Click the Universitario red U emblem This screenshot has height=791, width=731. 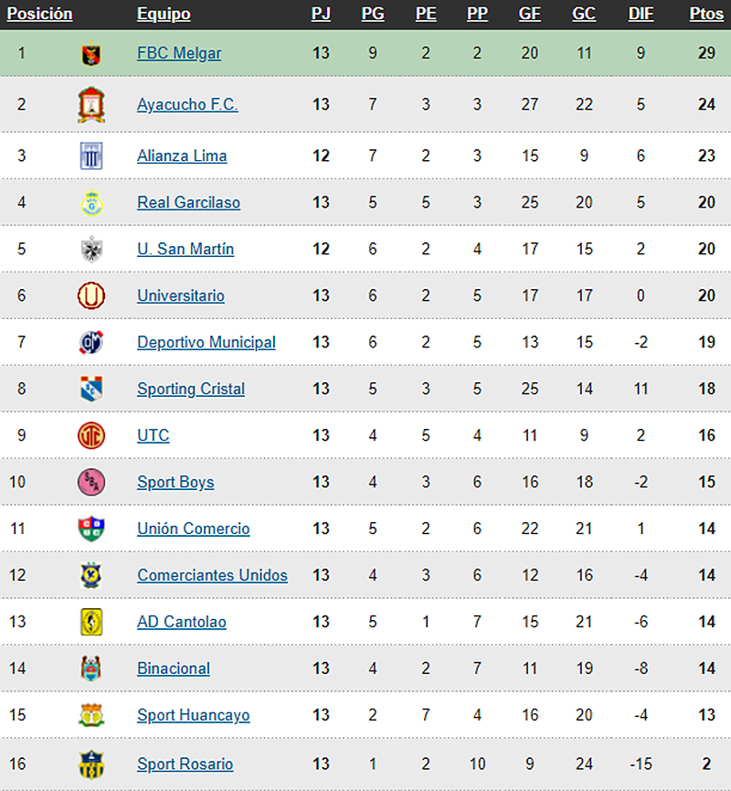(91, 295)
